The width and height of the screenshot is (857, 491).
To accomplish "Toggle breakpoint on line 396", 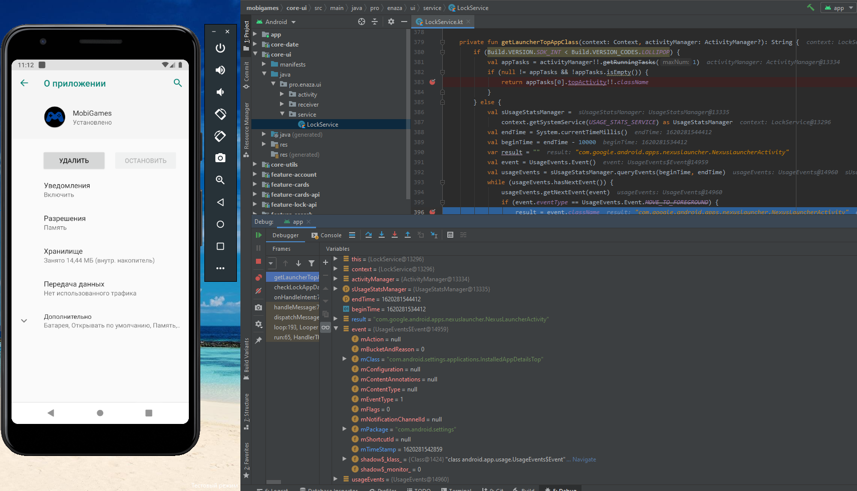I will [x=432, y=212].
